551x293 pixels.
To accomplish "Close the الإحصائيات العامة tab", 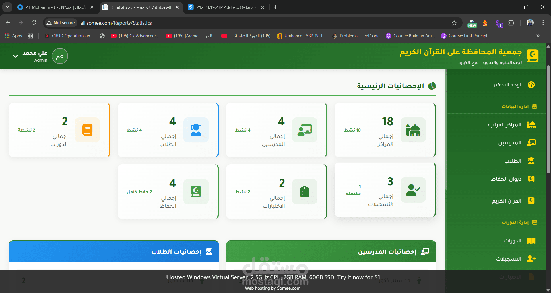I will [x=177, y=7].
